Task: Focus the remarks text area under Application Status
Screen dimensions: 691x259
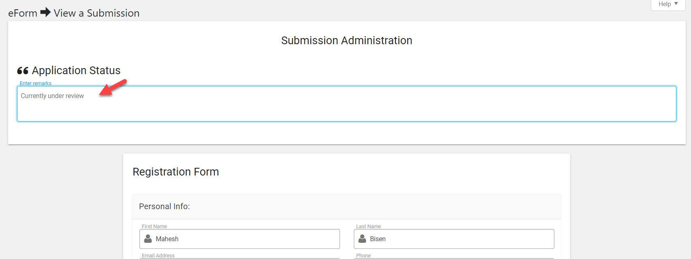Action: click(x=347, y=104)
